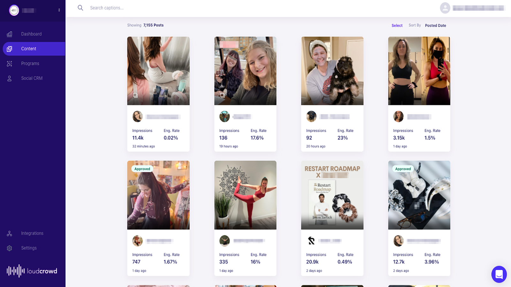Click the Approved badge on 12.7k impressions post
Image resolution: width=511 pixels, height=287 pixels.
pyautogui.click(x=403, y=169)
